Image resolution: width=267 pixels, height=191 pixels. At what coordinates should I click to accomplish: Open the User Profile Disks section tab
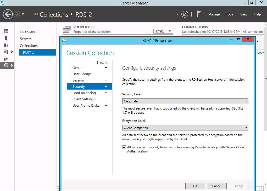click(x=86, y=106)
